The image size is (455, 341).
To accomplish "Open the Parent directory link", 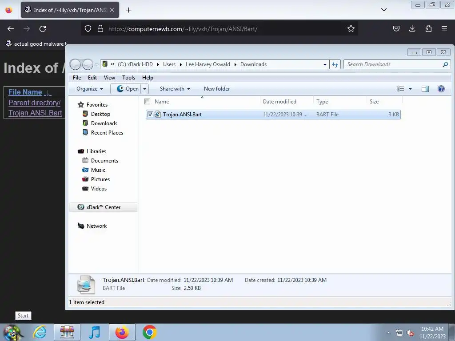I will click(34, 103).
